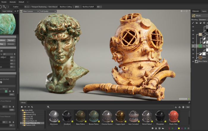This screenshot has width=208, height=131.
Task: Open the Render menu
Action: pos(4,2)
